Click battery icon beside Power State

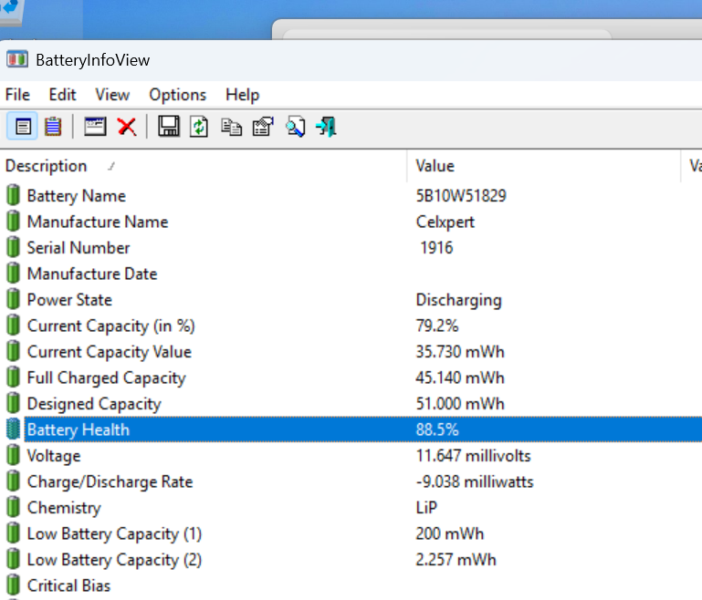[14, 299]
